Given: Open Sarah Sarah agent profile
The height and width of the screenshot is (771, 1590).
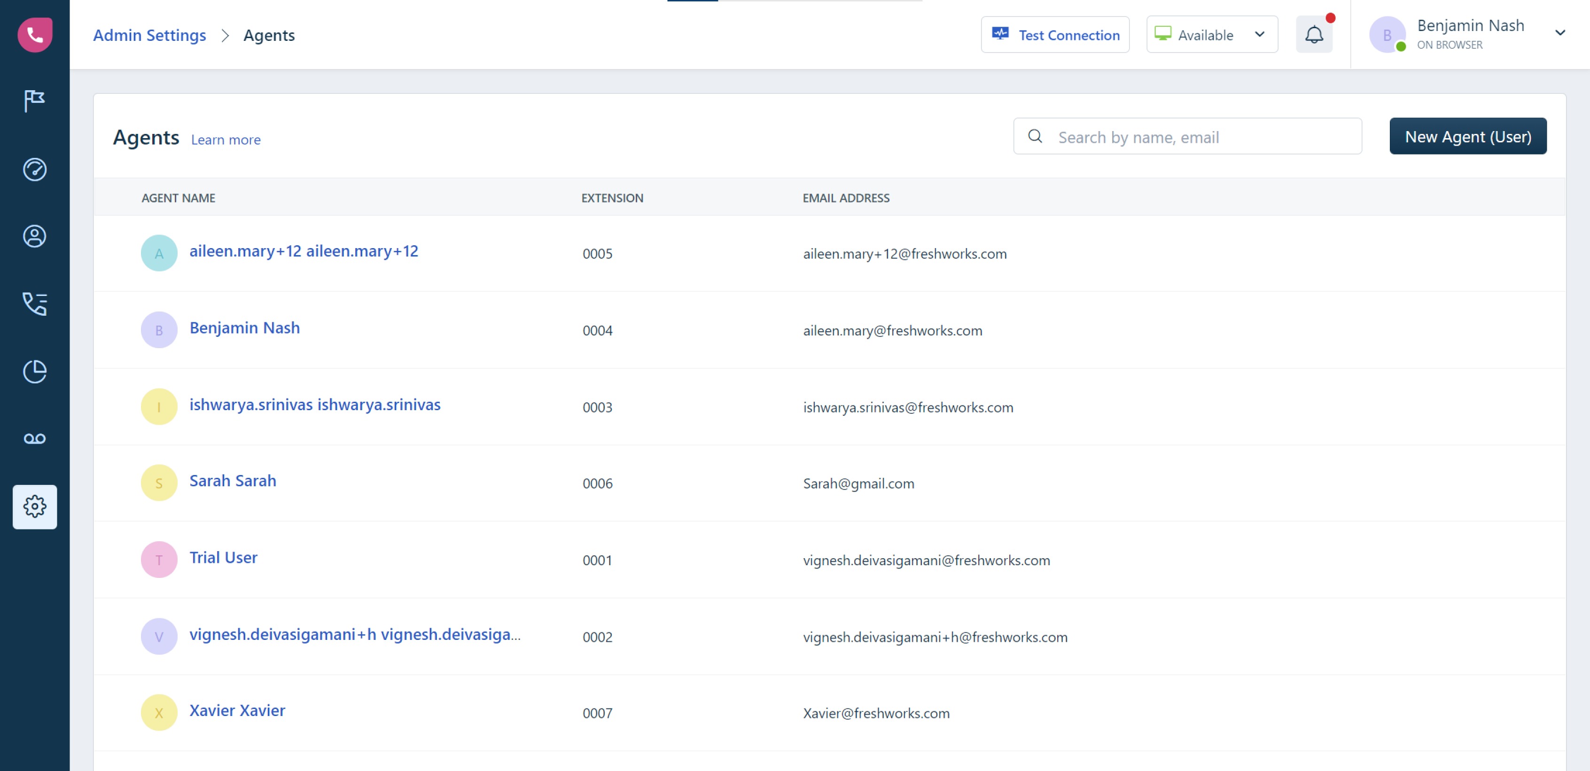Looking at the screenshot, I should point(232,480).
